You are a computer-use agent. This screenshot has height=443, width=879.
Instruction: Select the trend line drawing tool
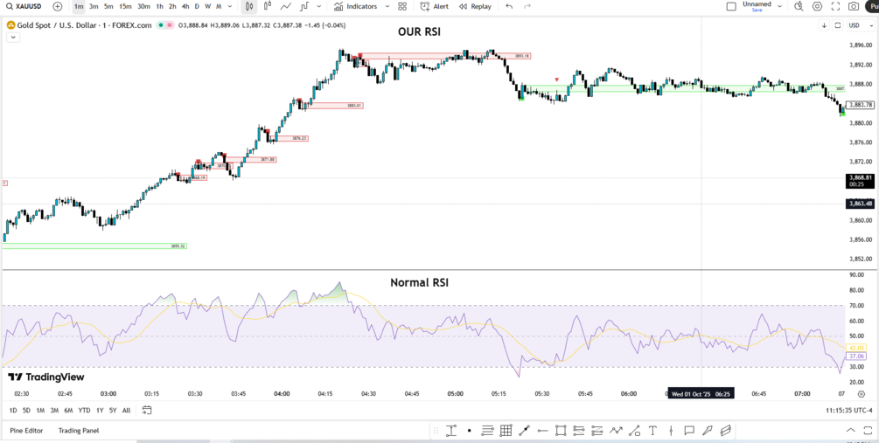[524, 431]
